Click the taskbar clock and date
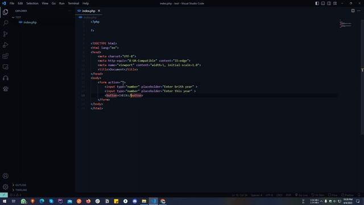The width and height of the screenshot is (364, 205). (x=348, y=201)
